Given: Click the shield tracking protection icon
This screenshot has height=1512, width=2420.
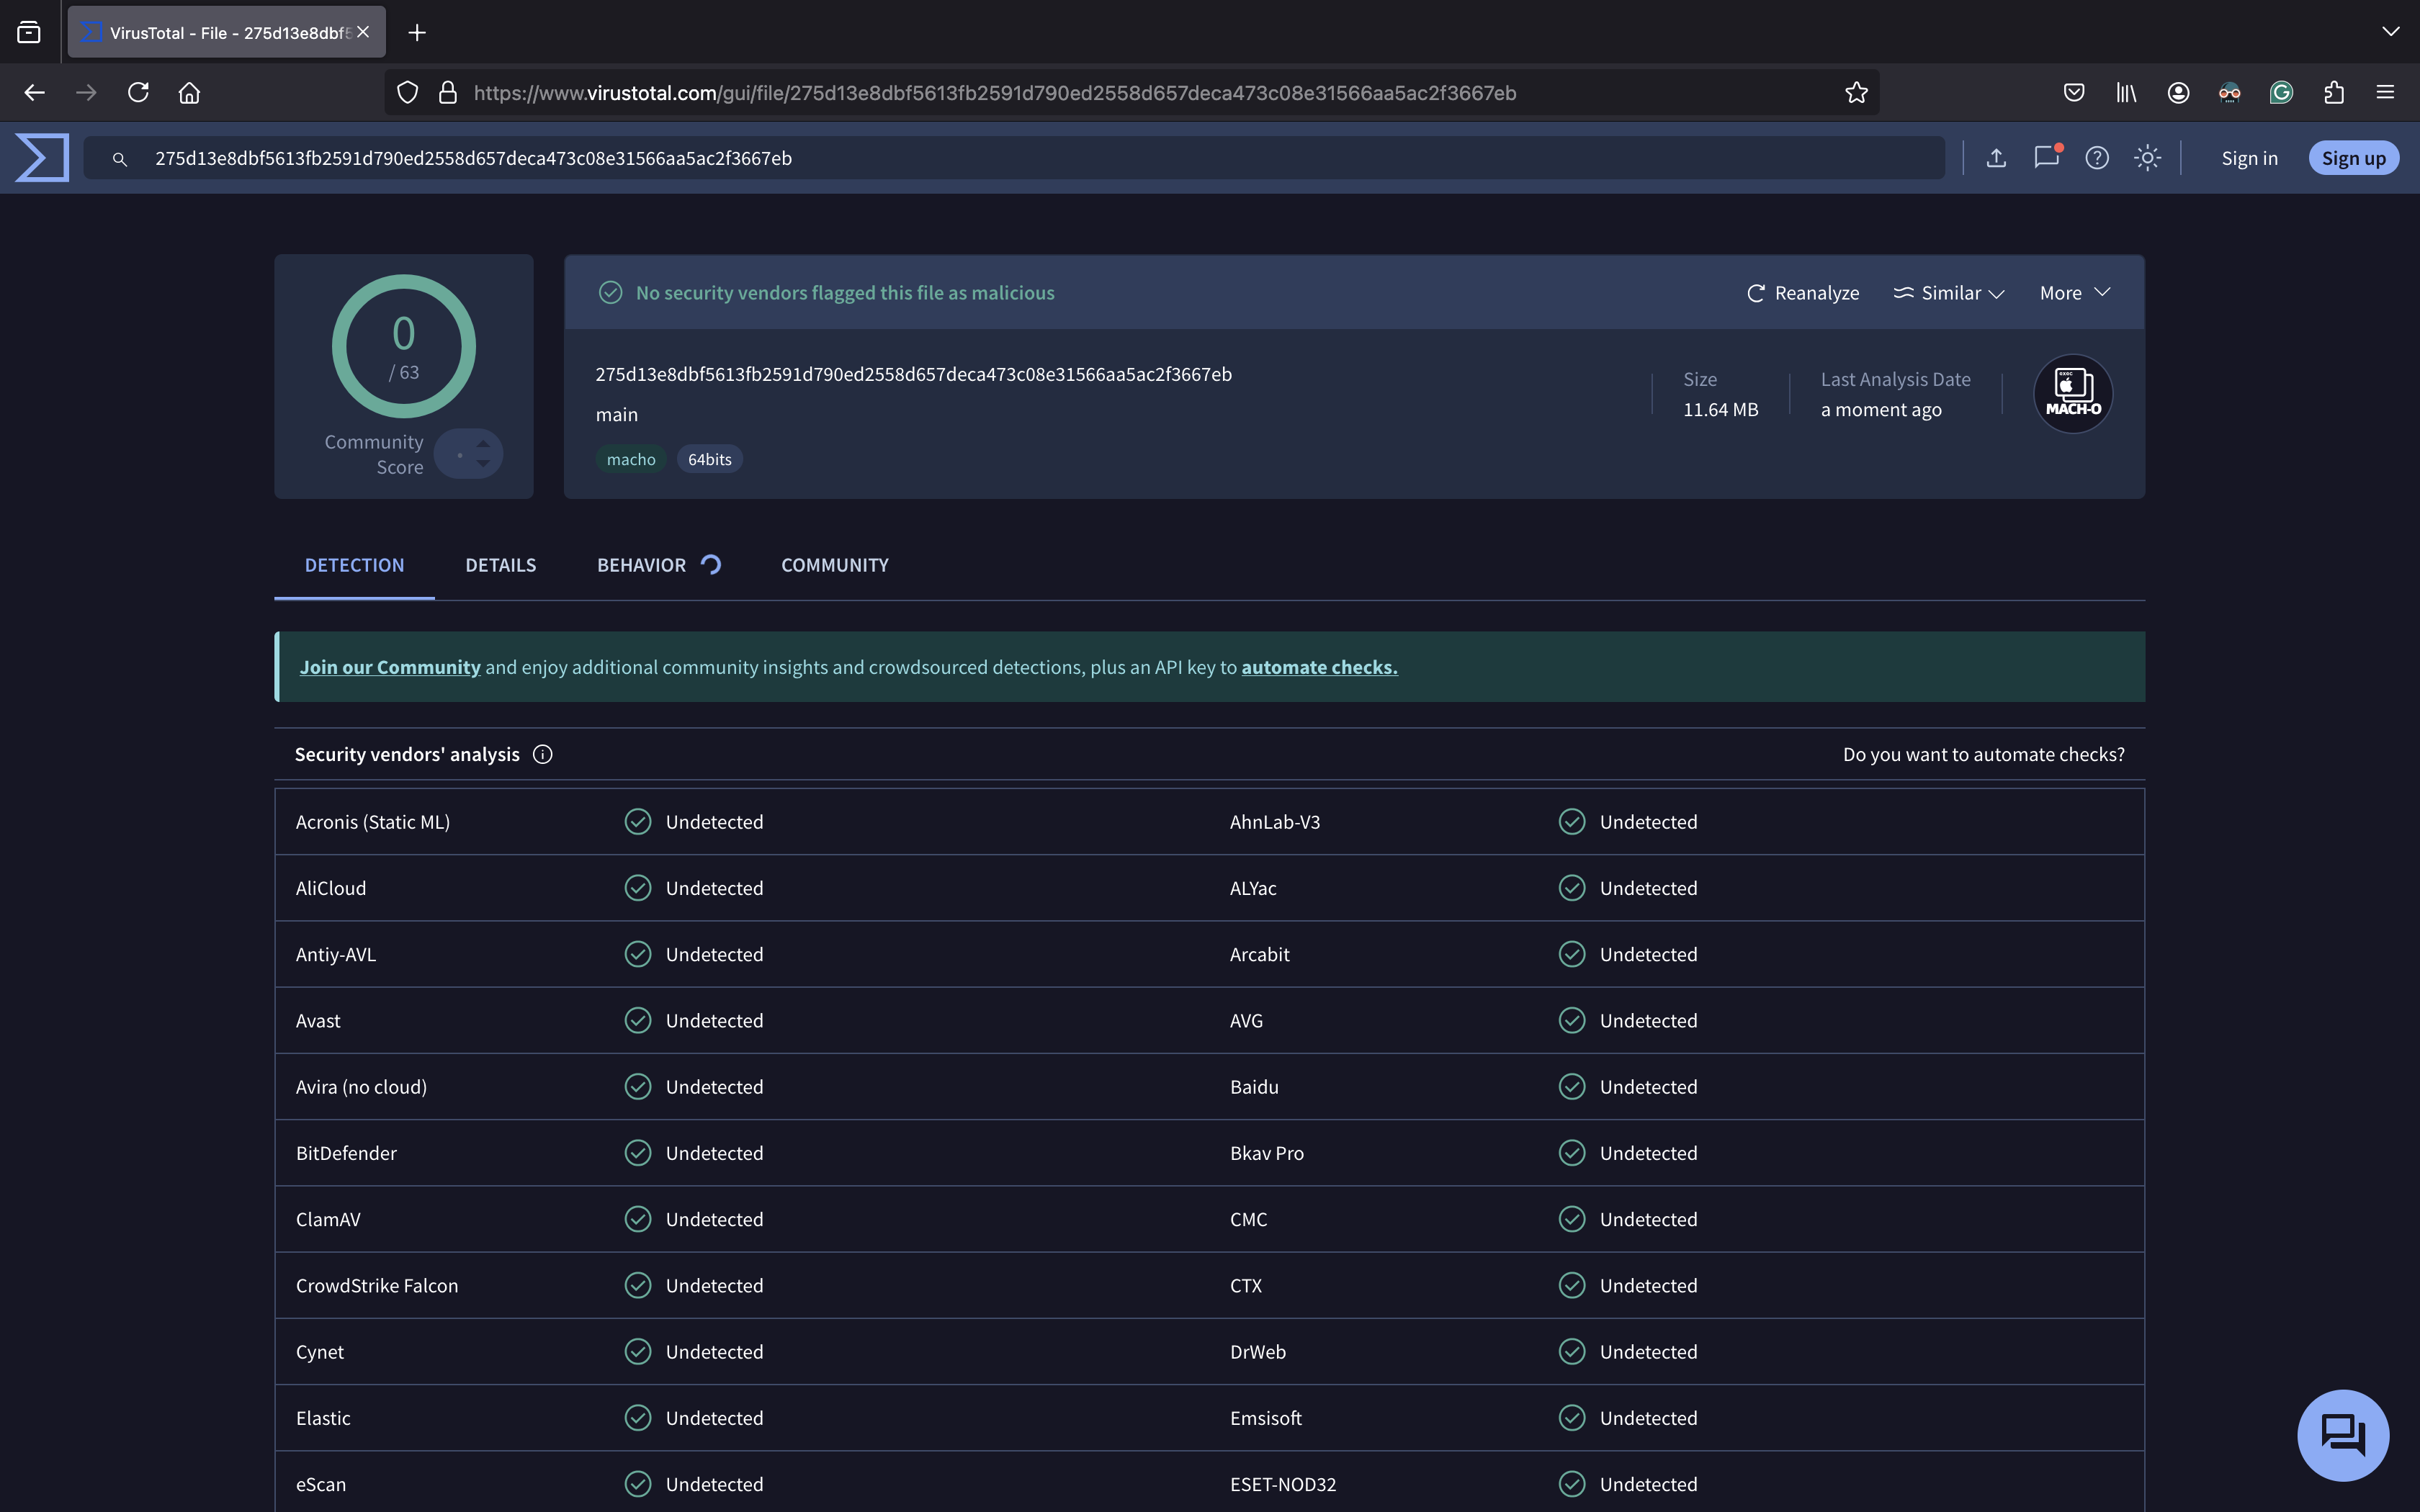Looking at the screenshot, I should (x=407, y=93).
